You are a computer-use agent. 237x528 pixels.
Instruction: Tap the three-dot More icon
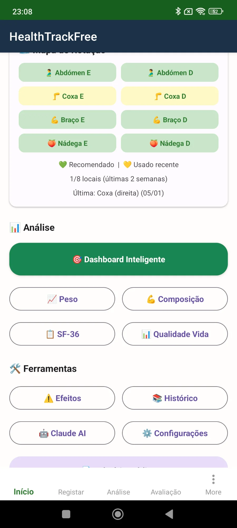[213, 479]
